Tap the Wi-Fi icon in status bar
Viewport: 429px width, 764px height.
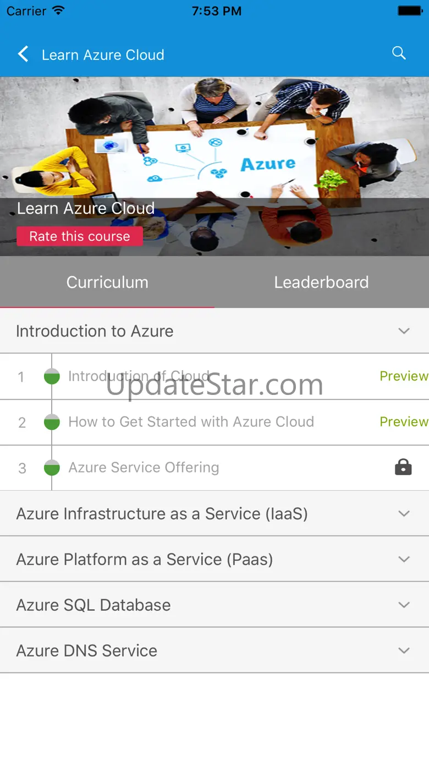point(58,11)
